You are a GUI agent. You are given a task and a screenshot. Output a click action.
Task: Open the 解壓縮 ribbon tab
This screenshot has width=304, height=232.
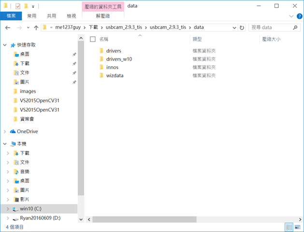pyautogui.click(x=103, y=16)
